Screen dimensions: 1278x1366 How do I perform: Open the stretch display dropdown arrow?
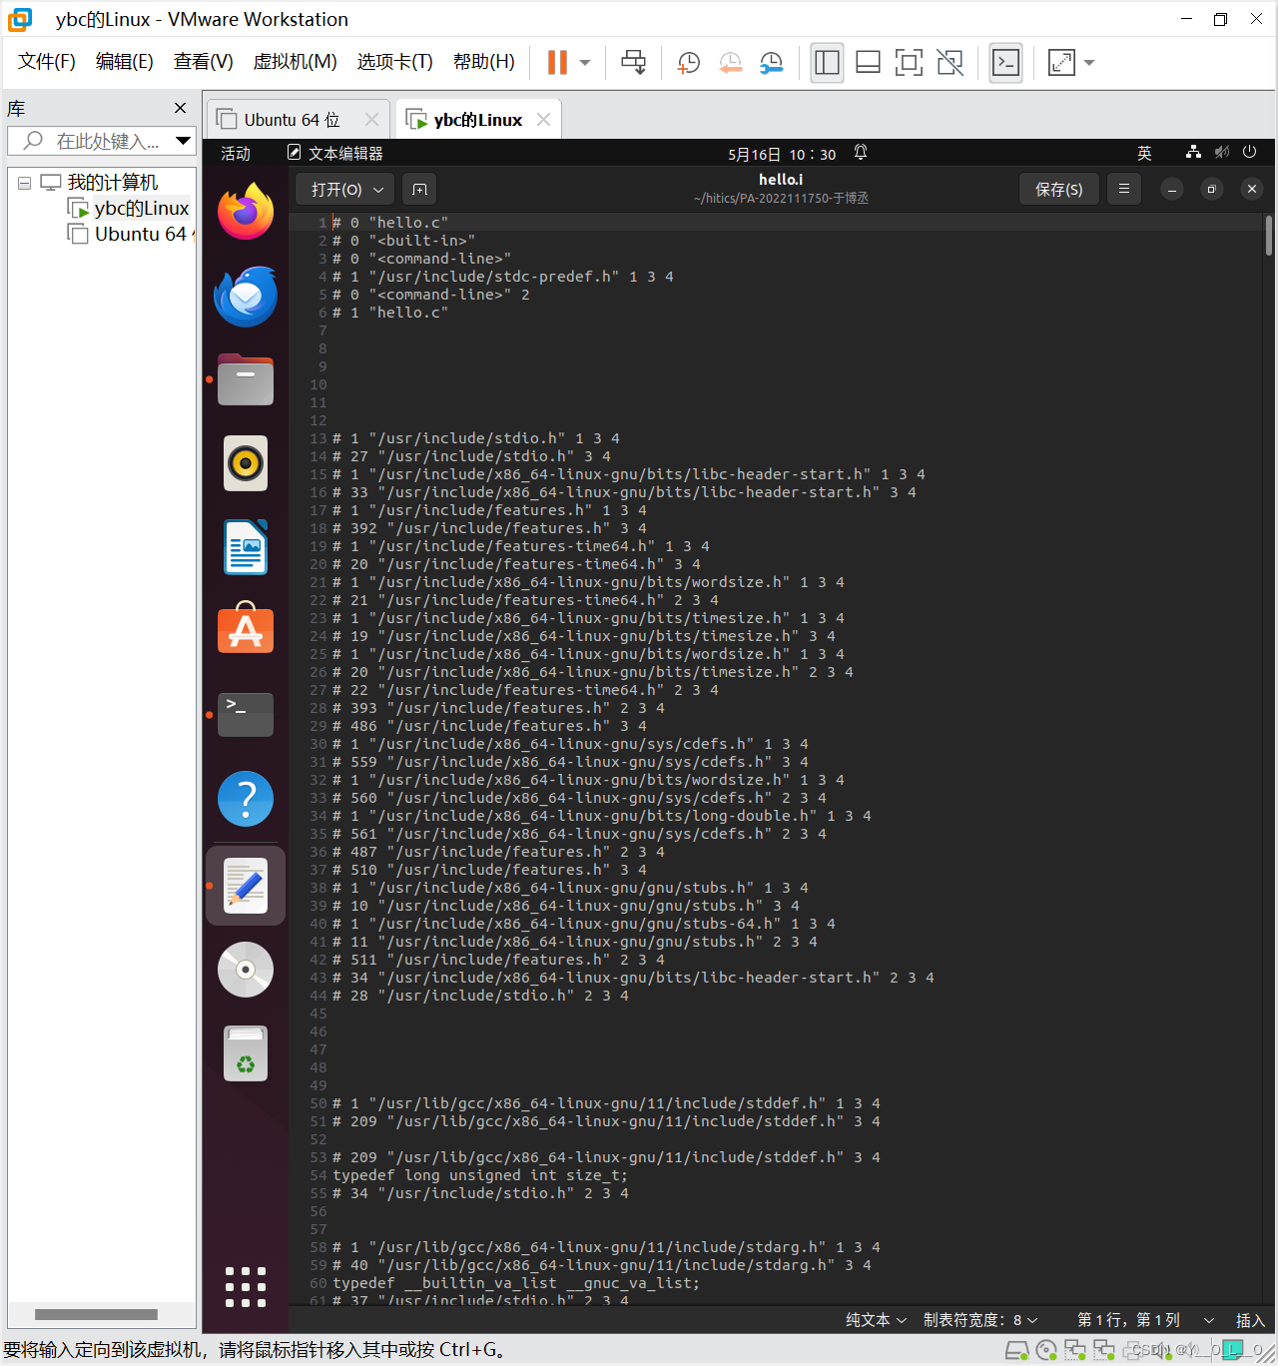[x=1089, y=63]
